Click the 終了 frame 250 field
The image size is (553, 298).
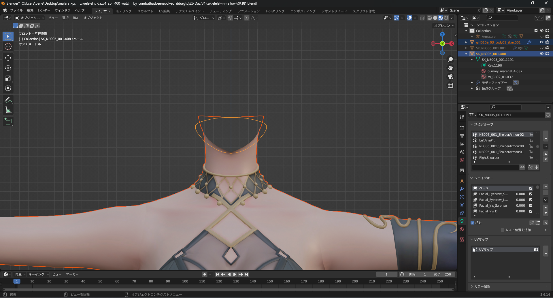coord(443,274)
